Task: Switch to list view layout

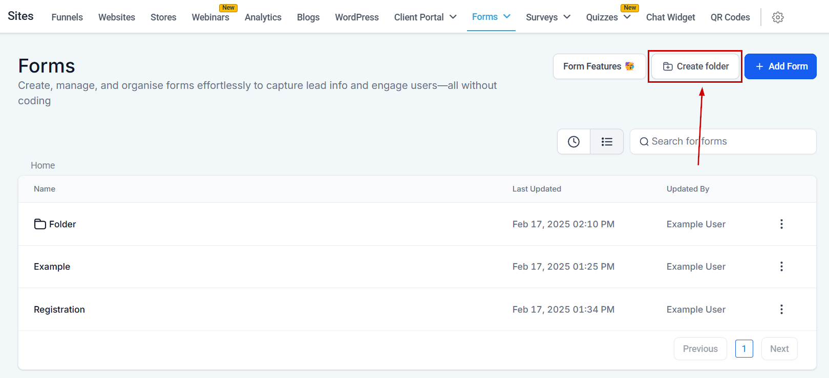Action: pos(607,141)
